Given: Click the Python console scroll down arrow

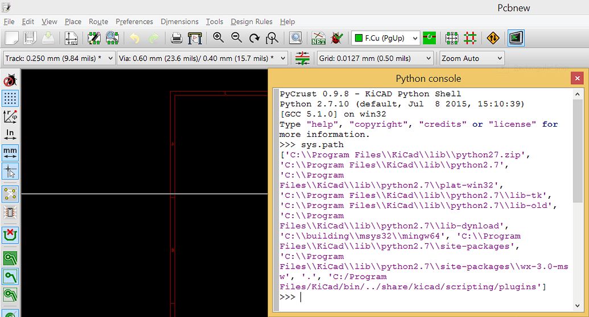Looking at the screenshot, I should [x=578, y=306].
